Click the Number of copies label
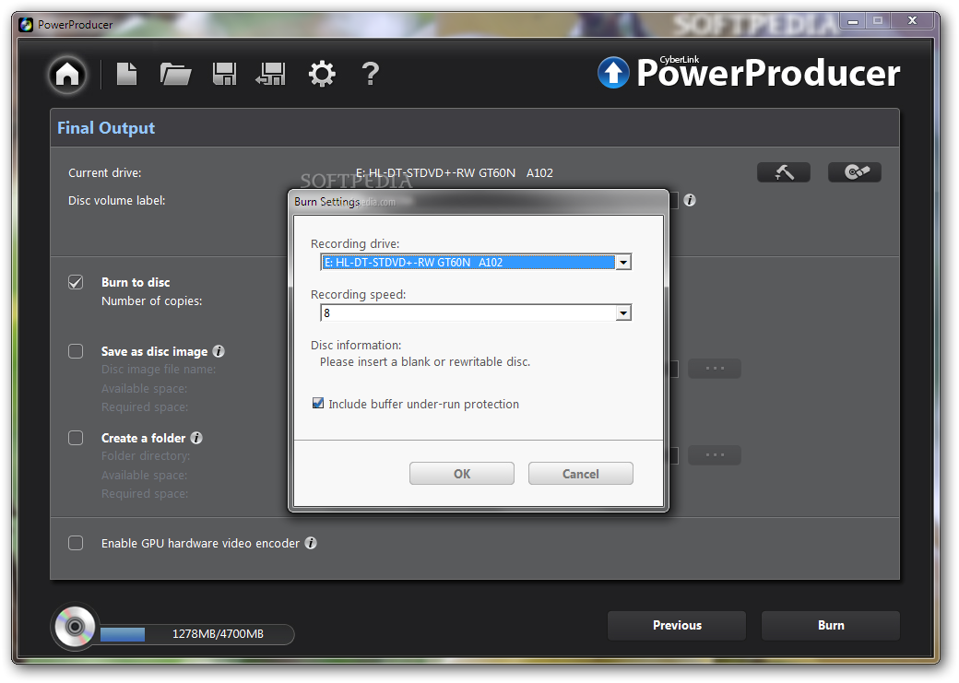The width and height of the screenshot is (959, 683). (151, 301)
